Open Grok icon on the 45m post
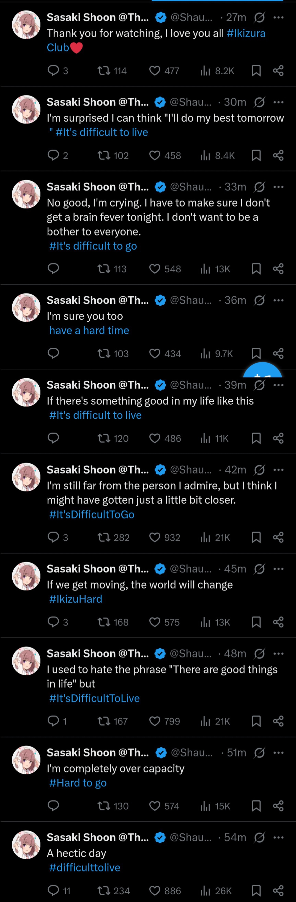 tap(259, 569)
